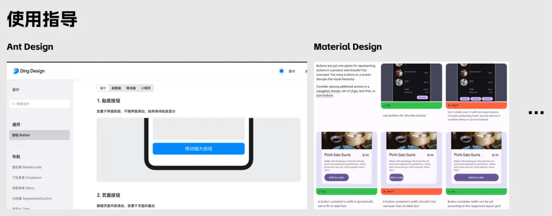
Task: Switch to the 移动端 tab
Action: pos(131,88)
